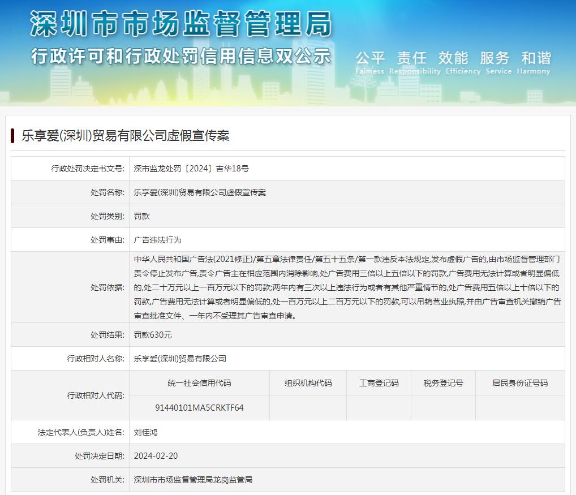Click the 统一社会信用代码 column header

point(199,383)
